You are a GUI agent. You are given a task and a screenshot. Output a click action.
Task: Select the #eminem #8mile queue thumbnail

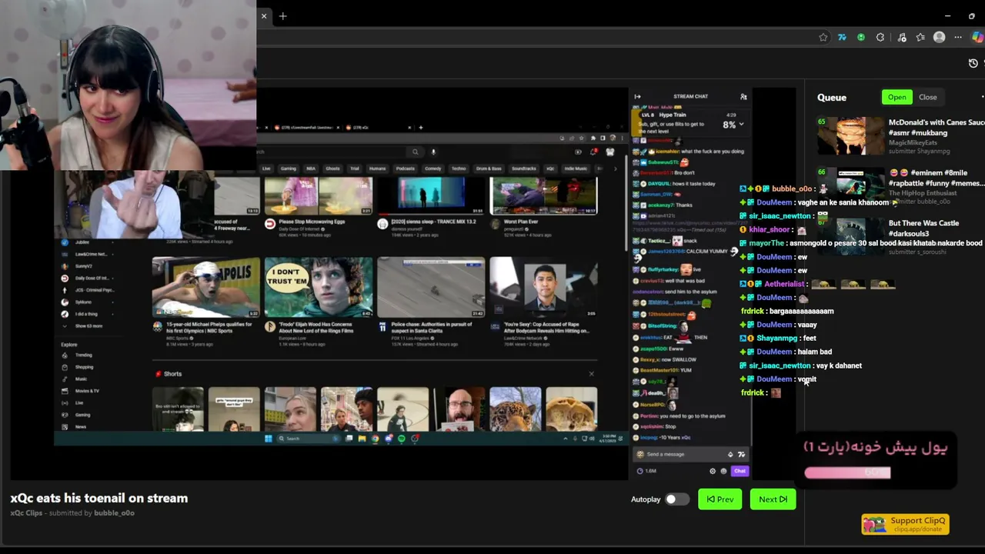pyautogui.click(x=850, y=187)
